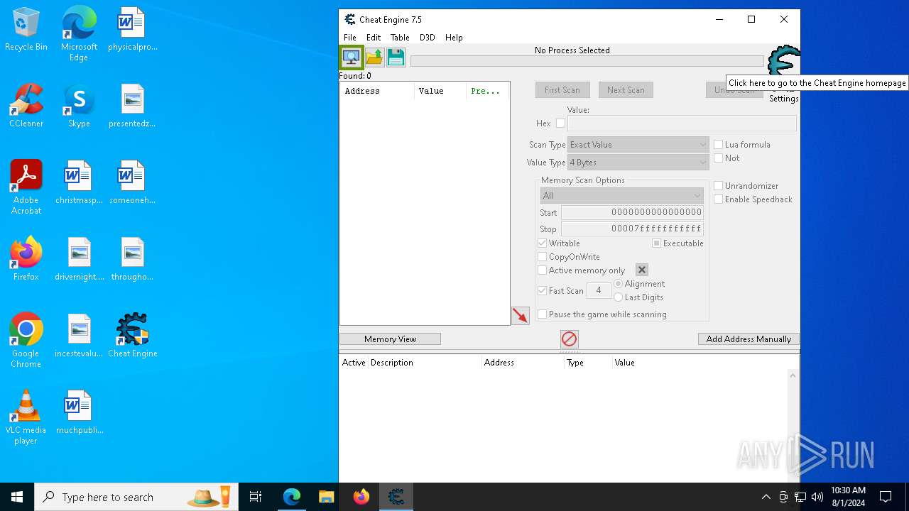This screenshot has height=511, width=909.
Task: Toggle CopyOnWrite checkbox
Action: (543, 257)
